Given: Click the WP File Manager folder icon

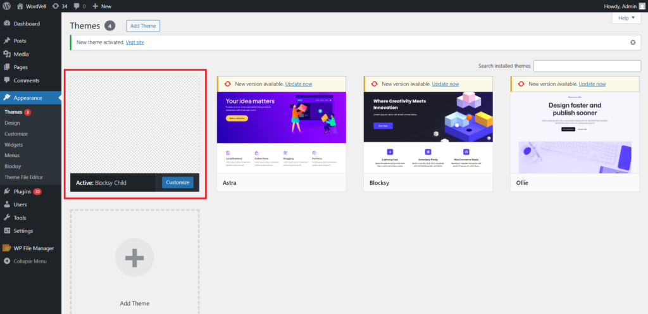Looking at the screenshot, I should tap(6, 248).
